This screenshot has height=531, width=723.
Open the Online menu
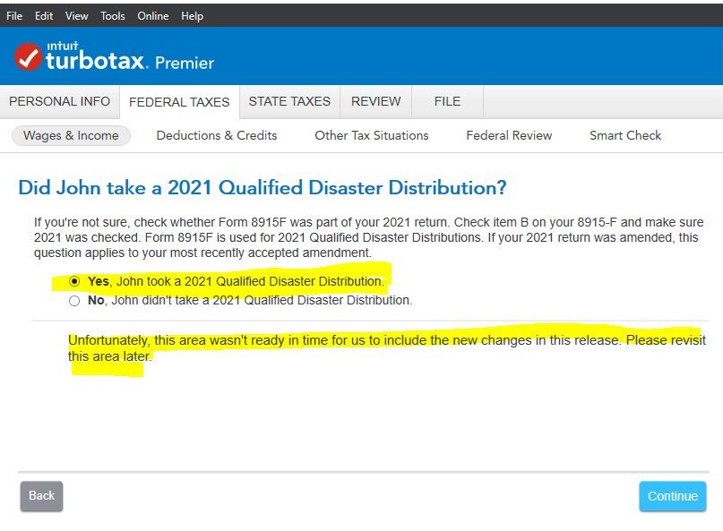pyautogui.click(x=153, y=16)
